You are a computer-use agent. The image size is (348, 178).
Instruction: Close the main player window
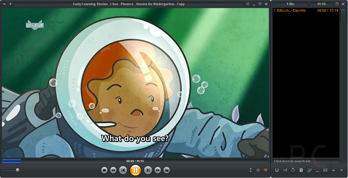[266, 4]
